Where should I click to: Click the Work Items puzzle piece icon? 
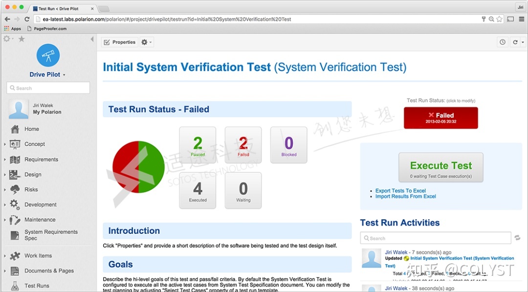point(15,256)
